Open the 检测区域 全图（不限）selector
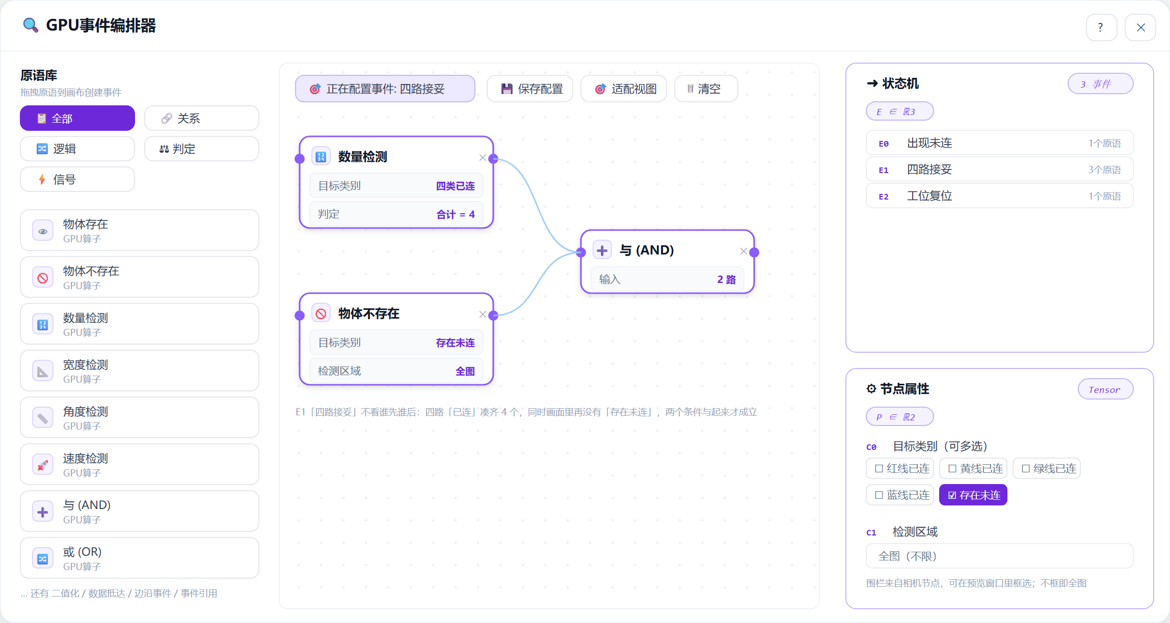The width and height of the screenshot is (1170, 623). coord(999,556)
